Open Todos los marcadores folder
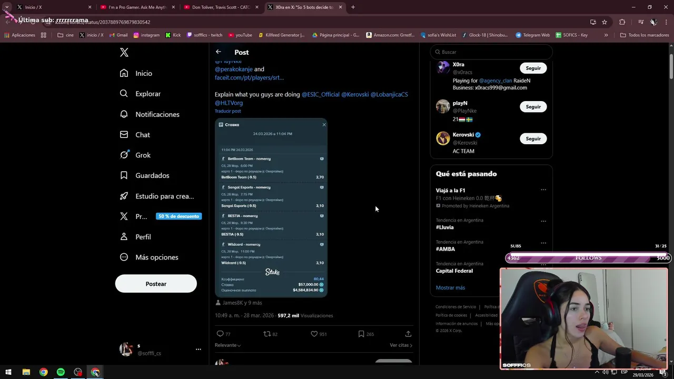The image size is (674, 379). 645,35
